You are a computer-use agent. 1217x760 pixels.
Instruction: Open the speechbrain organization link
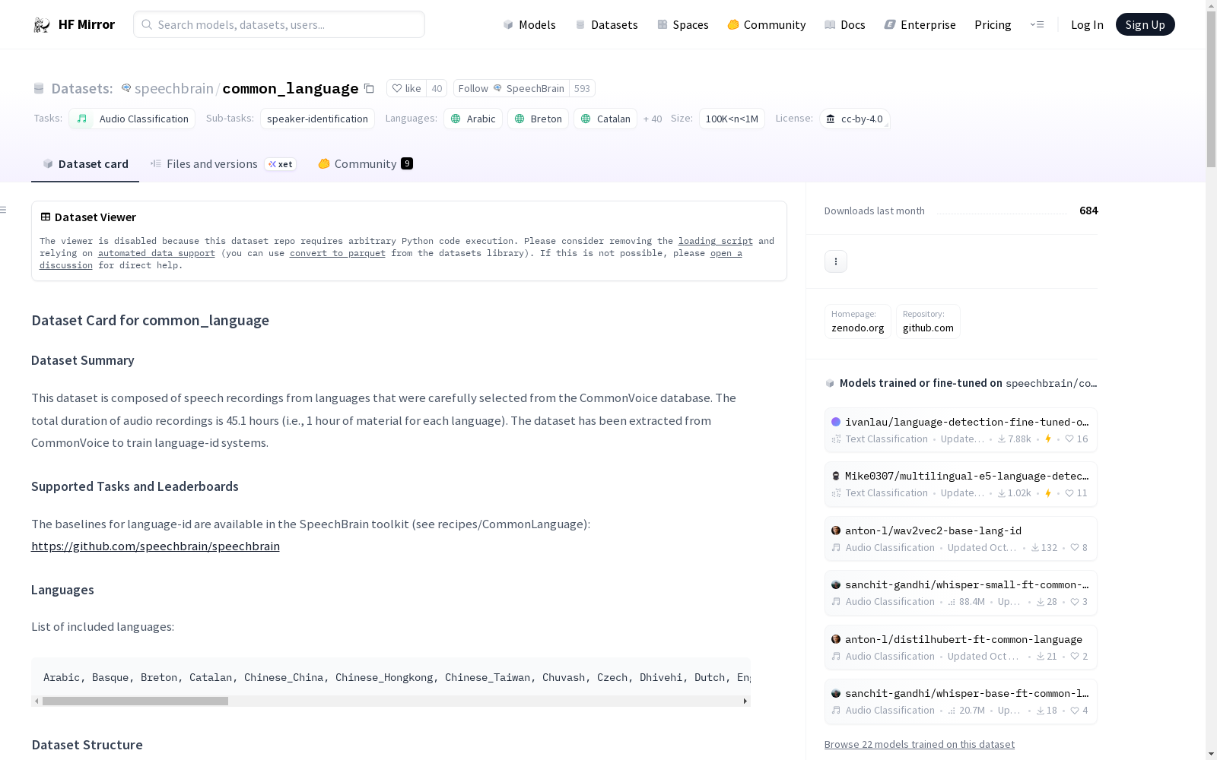tap(173, 89)
